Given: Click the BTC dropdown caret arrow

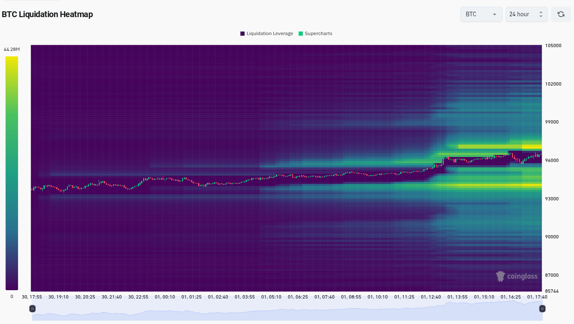Looking at the screenshot, I should pos(494,14).
